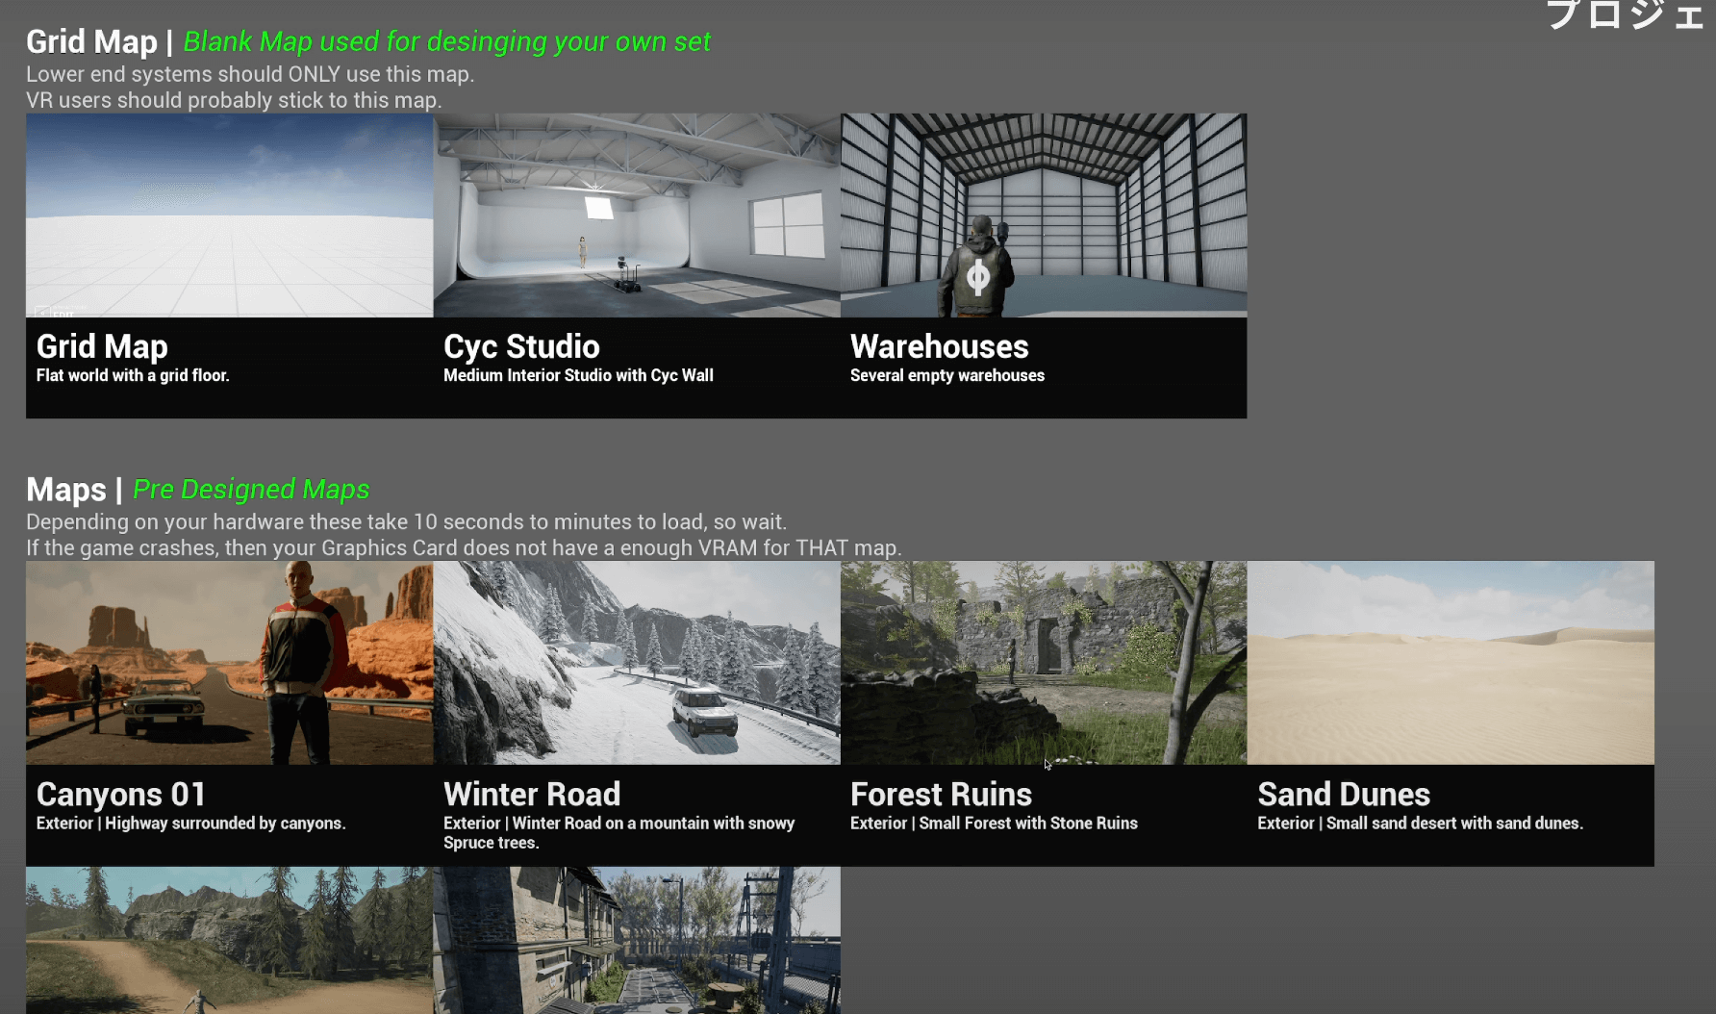Click the Canyons 01 title label
The width and height of the screenshot is (1716, 1014).
tap(121, 795)
